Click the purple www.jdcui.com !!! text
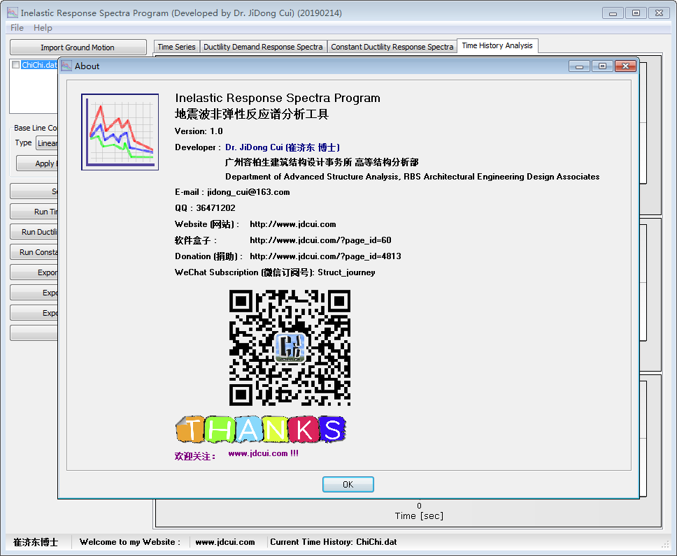 [264, 453]
